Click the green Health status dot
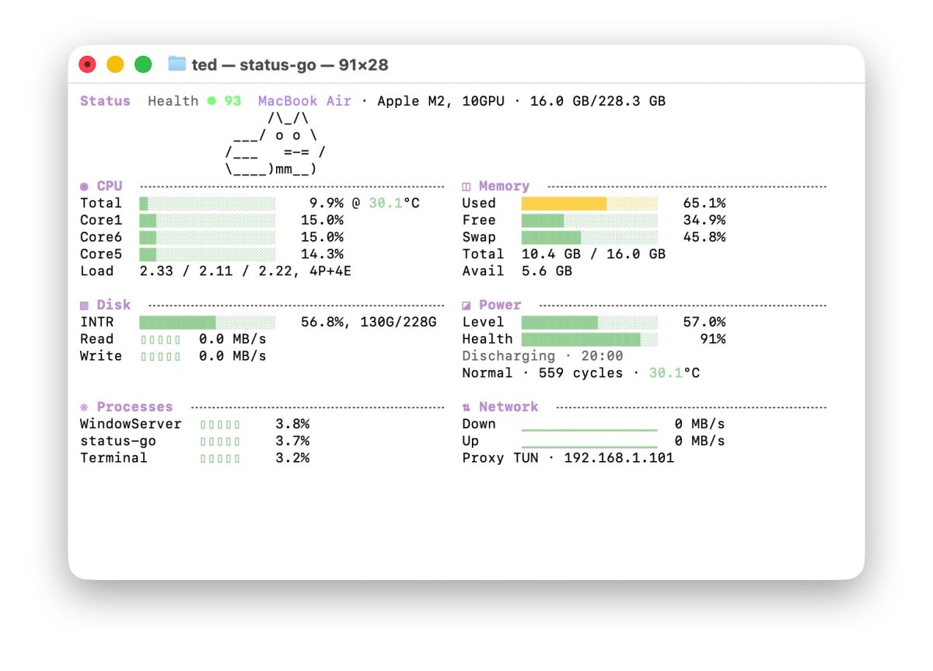933x671 pixels. [x=211, y=101]
